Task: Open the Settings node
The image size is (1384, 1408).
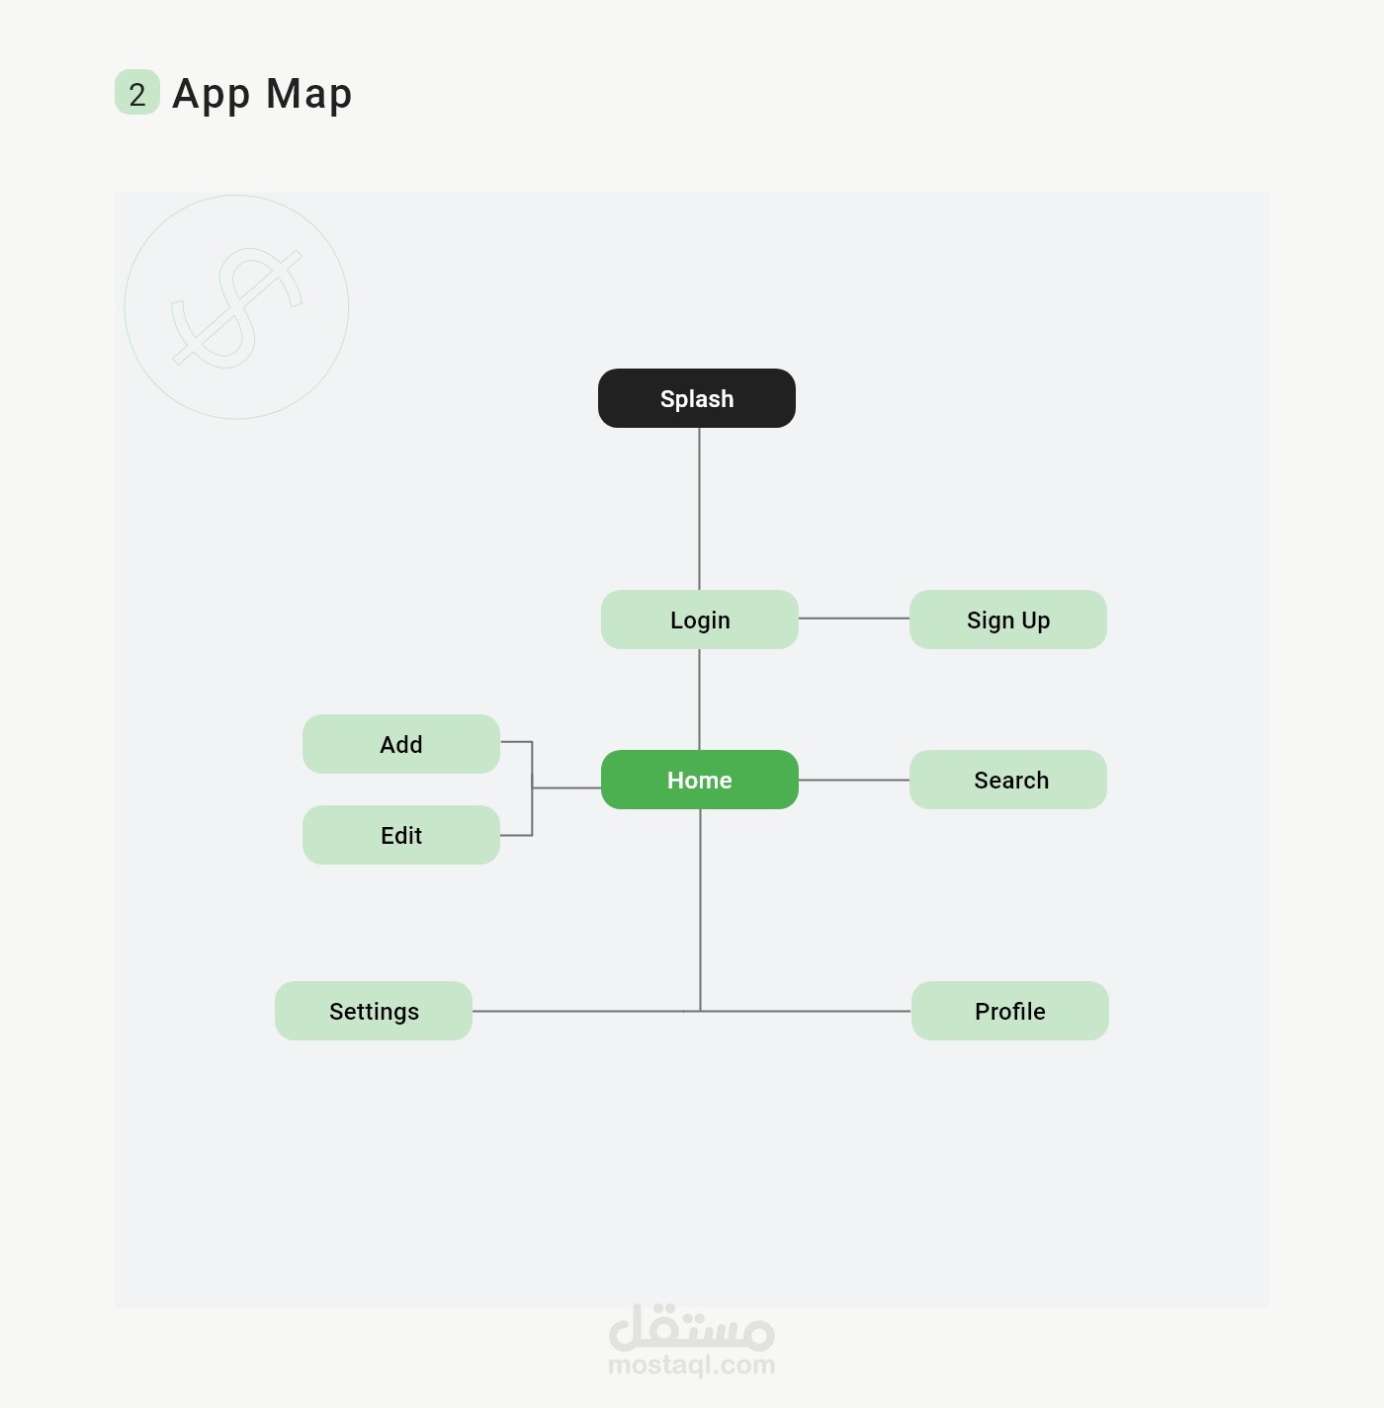Action: tap(374, 1011)
